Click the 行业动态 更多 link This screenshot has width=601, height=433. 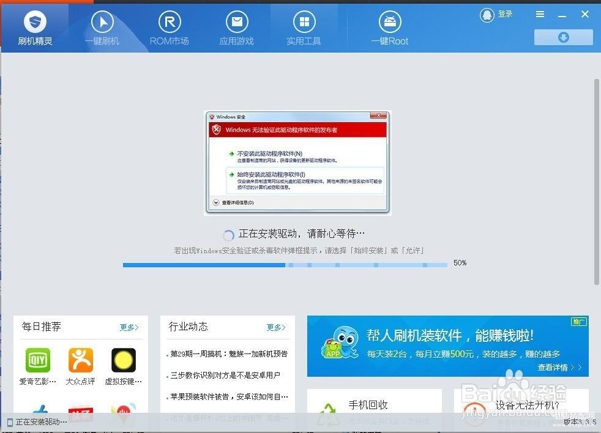276,327
